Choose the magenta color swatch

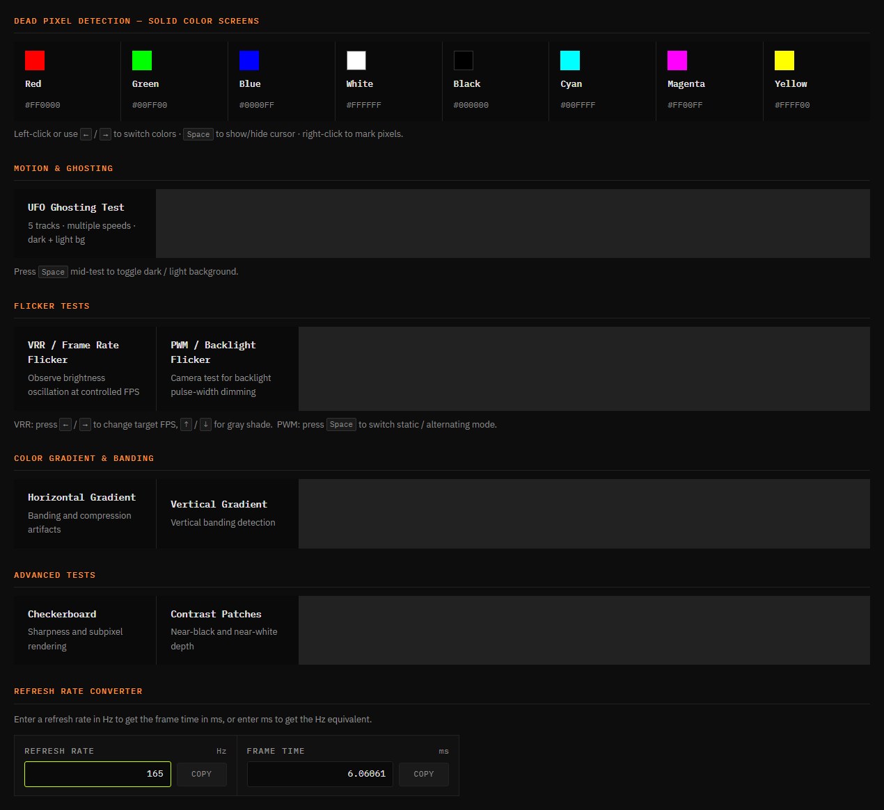point(677,60)
